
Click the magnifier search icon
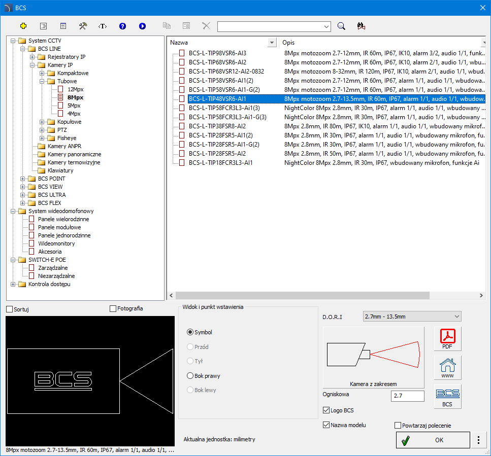[342, 26]
